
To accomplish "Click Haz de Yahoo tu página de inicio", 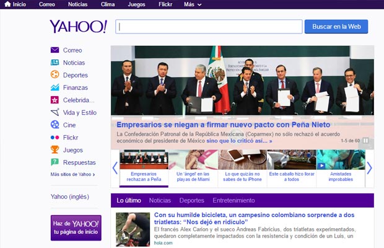I will 76,228.
